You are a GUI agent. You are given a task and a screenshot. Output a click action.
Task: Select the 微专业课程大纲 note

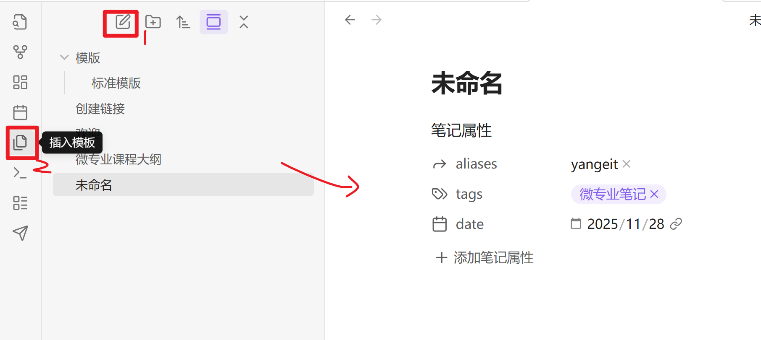pyautogui.click(x=118, y=159)
